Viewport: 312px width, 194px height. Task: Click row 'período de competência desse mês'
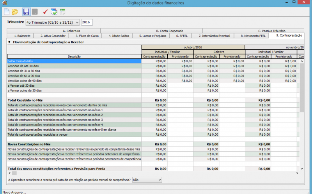coord(74,149)
